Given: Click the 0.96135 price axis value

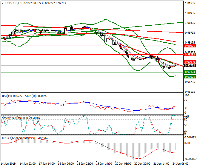Looking at the screenshot, I should 190,92.
